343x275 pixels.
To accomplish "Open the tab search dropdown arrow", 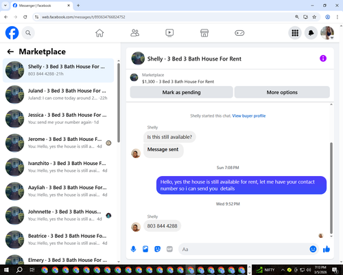I will pyautogui.click(x=5, y=5).
